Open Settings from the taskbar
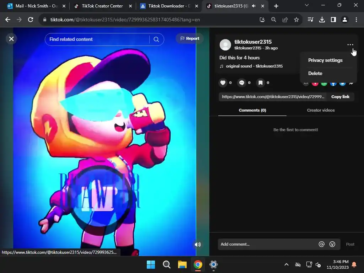The width and height of the screenshot is (364, 273). (213, 264)
